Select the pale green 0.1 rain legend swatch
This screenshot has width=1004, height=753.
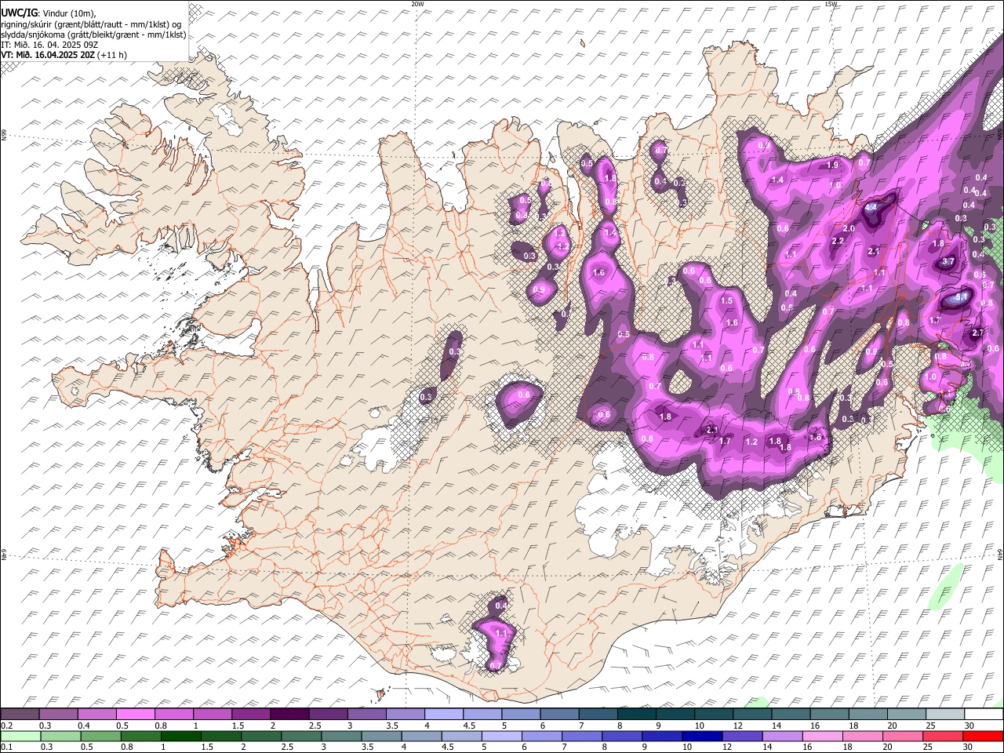[x=20, y=737]
